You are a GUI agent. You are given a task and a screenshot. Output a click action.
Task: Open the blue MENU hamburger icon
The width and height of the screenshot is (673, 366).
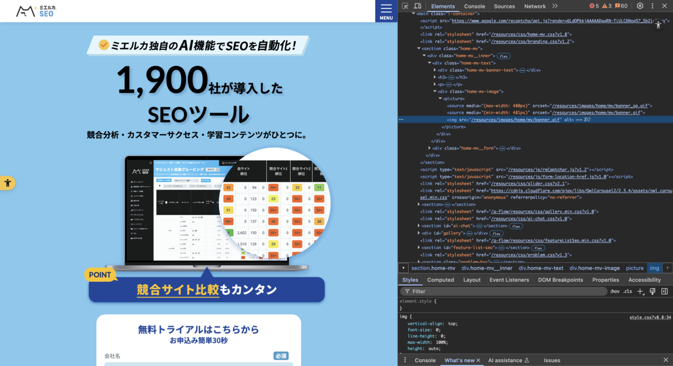386,10
